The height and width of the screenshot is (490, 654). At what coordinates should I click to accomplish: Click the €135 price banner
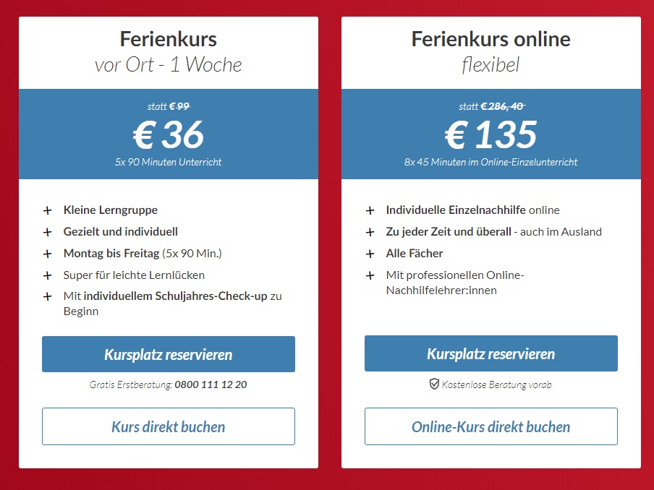pyautogui.click(x=491, y=134)
